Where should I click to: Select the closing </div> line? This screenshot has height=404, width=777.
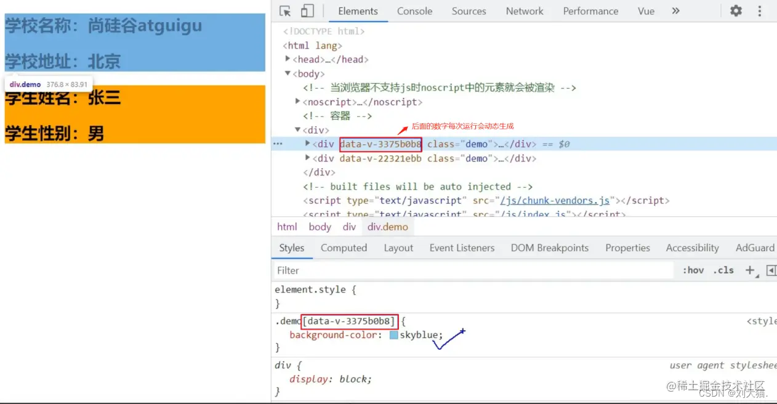(319, 172)
